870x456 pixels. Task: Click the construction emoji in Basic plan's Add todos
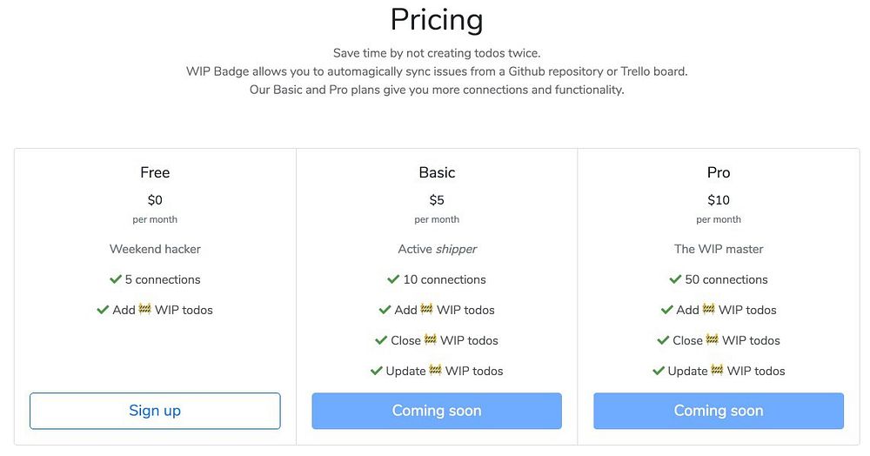427,309
